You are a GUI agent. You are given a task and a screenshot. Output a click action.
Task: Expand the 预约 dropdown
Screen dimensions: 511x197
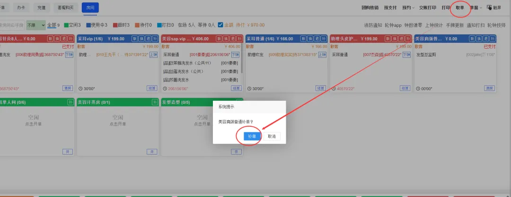pos(408,8)
